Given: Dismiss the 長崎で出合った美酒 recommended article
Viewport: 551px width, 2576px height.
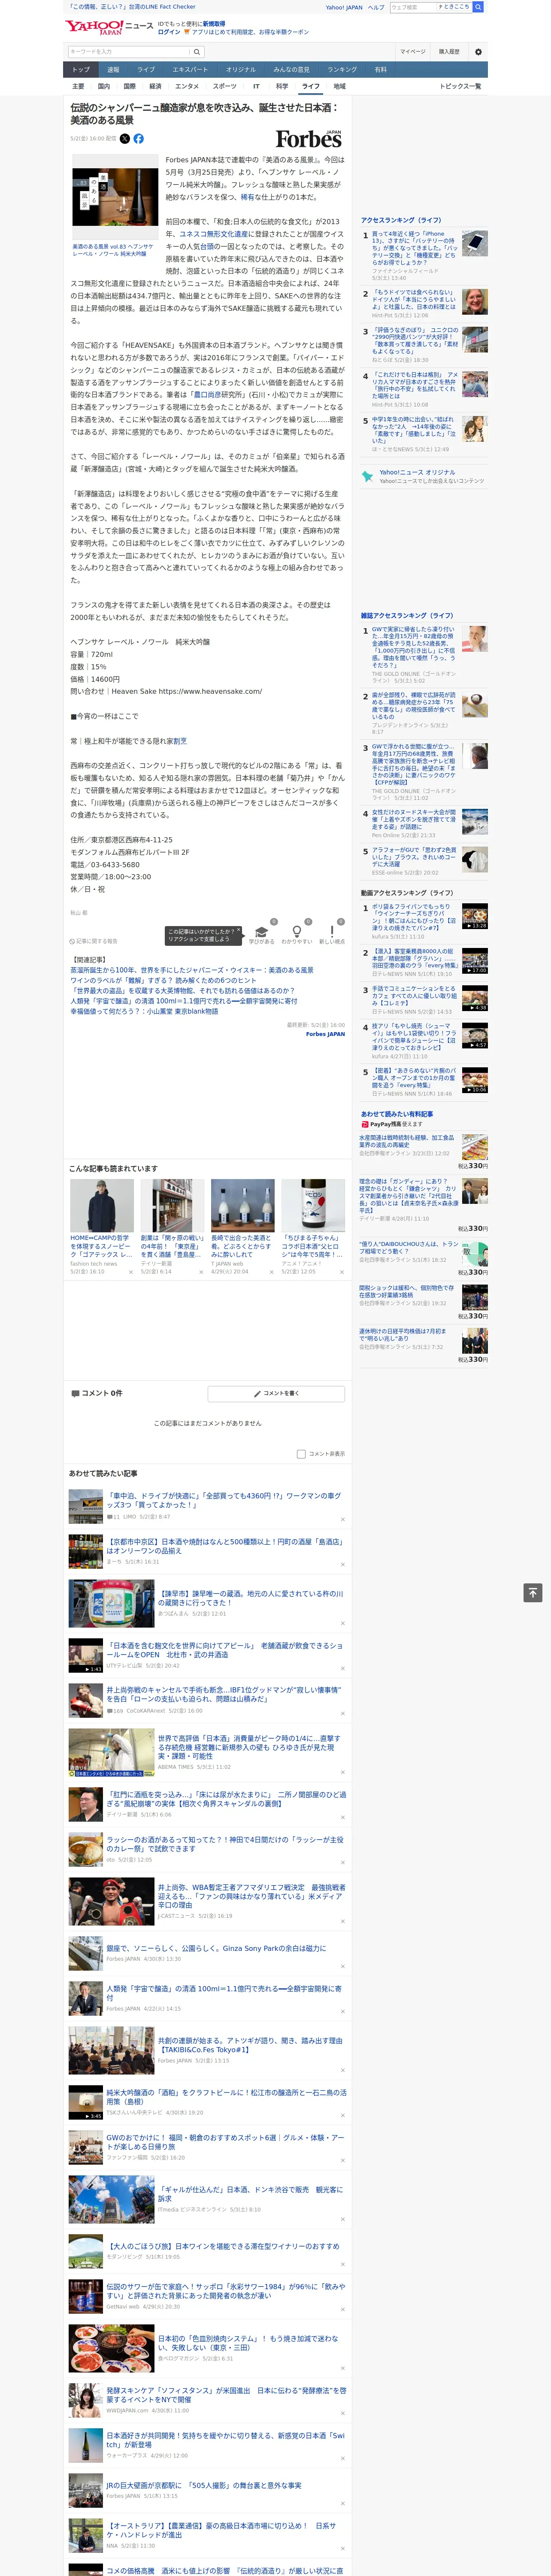Looking at the screenshot, I should click(273, 1272).
